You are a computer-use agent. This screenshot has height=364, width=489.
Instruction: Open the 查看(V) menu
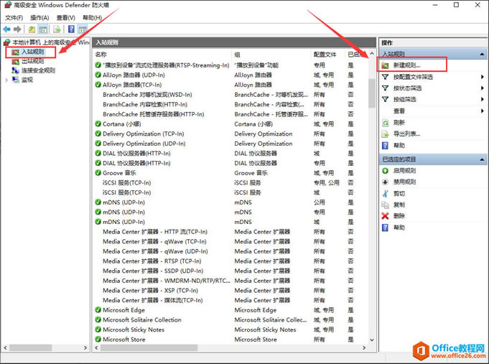pyautogui.click(x=66, y=18)
